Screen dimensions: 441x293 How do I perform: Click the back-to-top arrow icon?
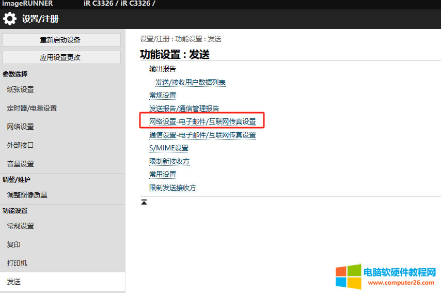point(144,202)
